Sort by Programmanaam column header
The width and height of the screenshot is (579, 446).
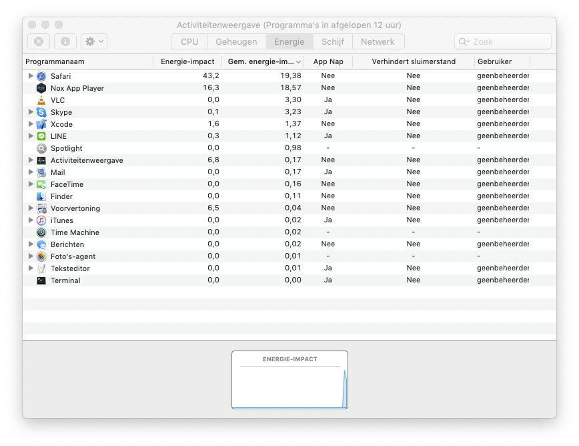(88, 61)
